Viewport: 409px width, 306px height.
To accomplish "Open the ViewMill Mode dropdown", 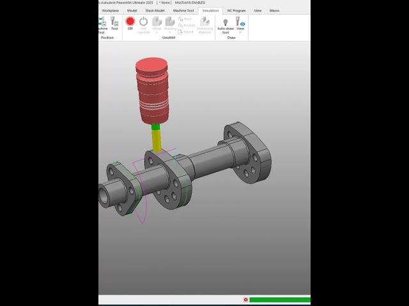I will pos(157,25).
